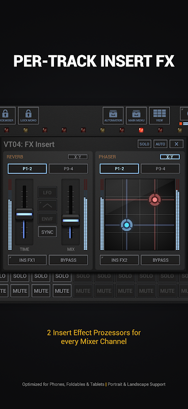Viewport: 188px width, 409px height.
Task: Click the 'VT04: FX Insert' title
Action: pos(29,144)
